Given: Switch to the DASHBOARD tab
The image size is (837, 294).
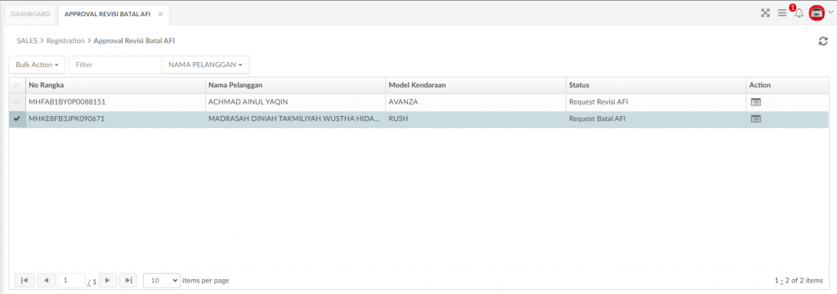Looking at the screenshot, I should click(30, 15).
